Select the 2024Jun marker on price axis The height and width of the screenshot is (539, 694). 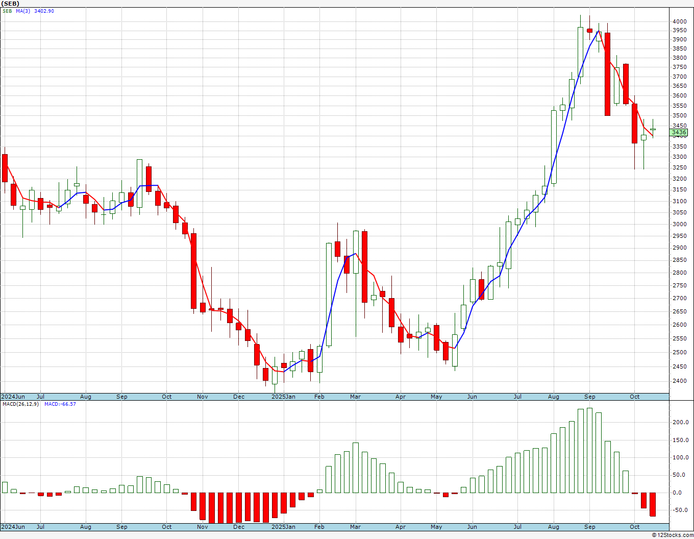(13, 397)
